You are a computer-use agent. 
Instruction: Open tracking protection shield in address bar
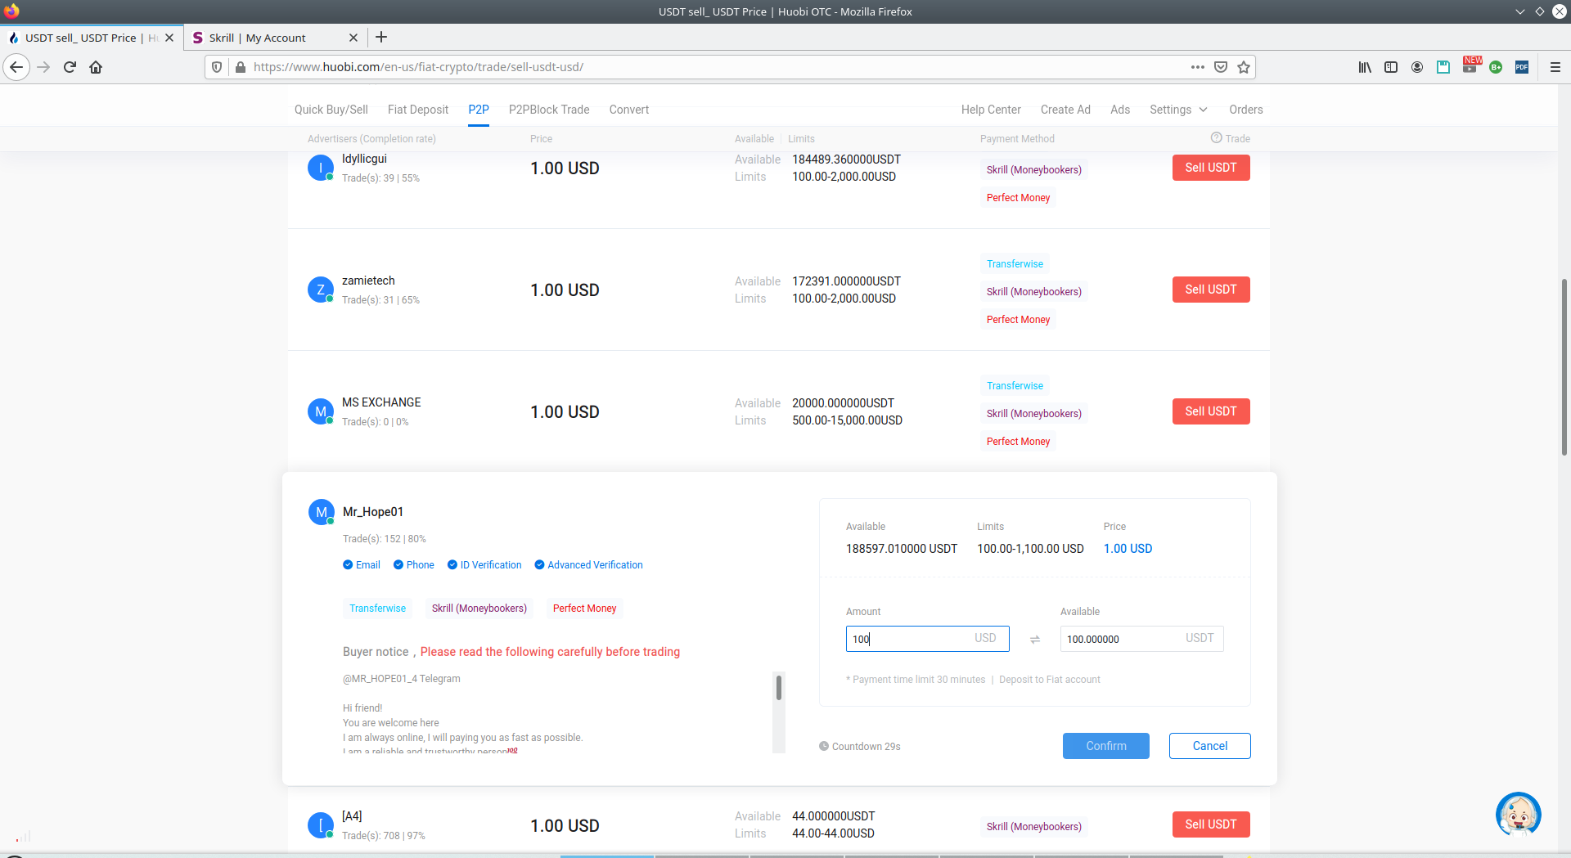pos(217,67)
